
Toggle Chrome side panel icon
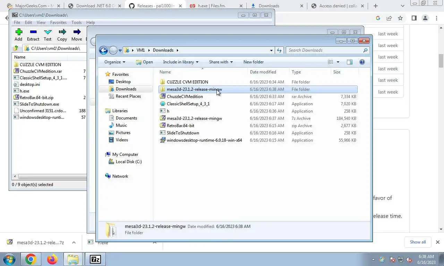point(414,18)
